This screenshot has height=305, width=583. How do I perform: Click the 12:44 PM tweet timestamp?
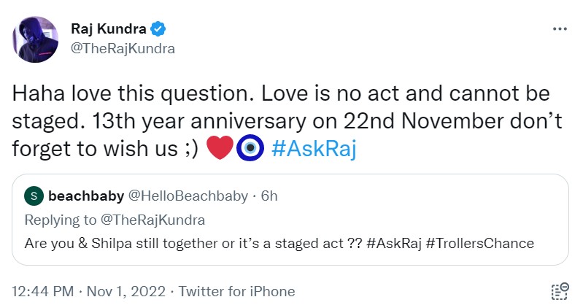(45, 291)
